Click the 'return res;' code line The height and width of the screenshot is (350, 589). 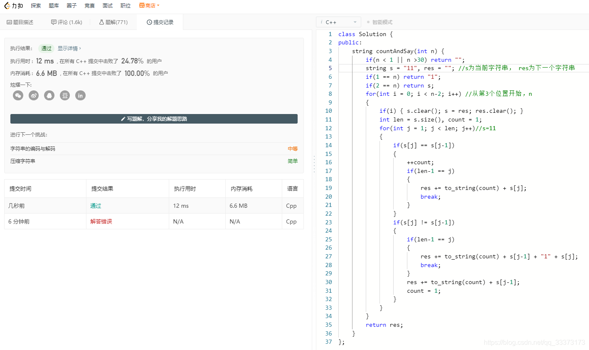[384, 325]
